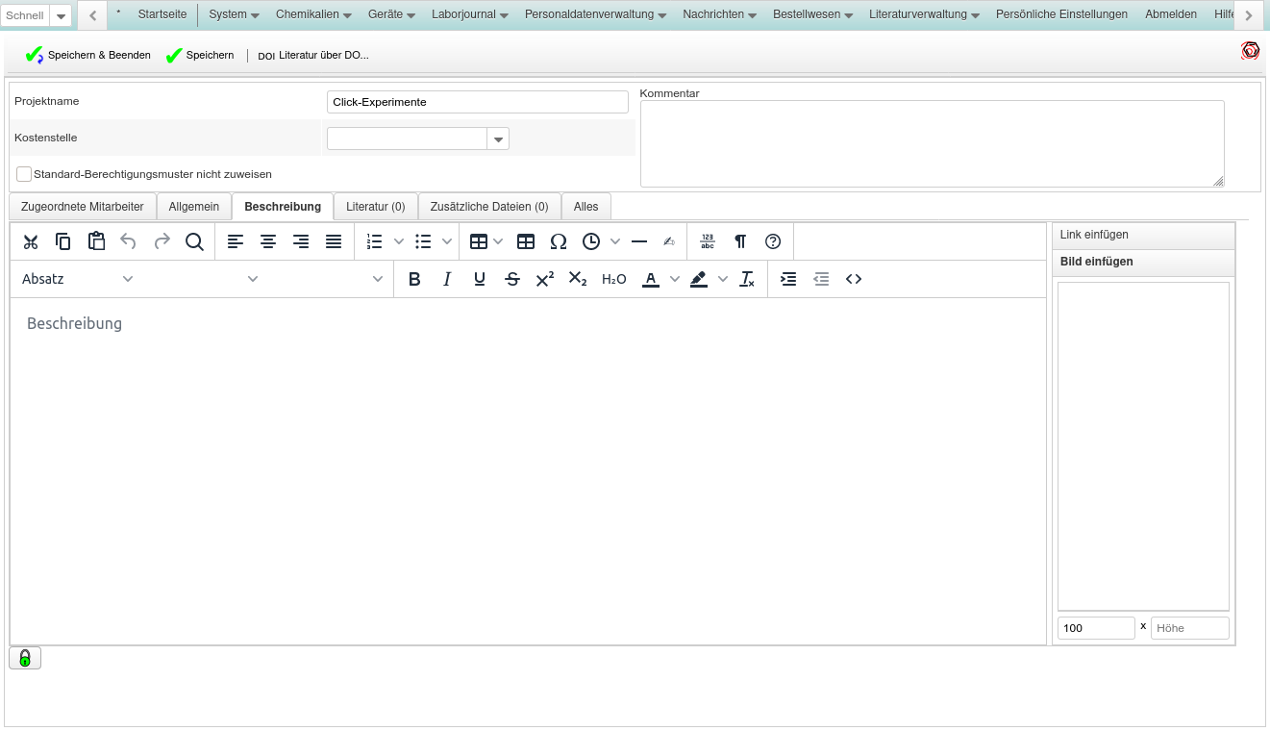The width and height of the screenshot is (1270, 731).
Task: Open source code view icon
Action: pos(854,279)
